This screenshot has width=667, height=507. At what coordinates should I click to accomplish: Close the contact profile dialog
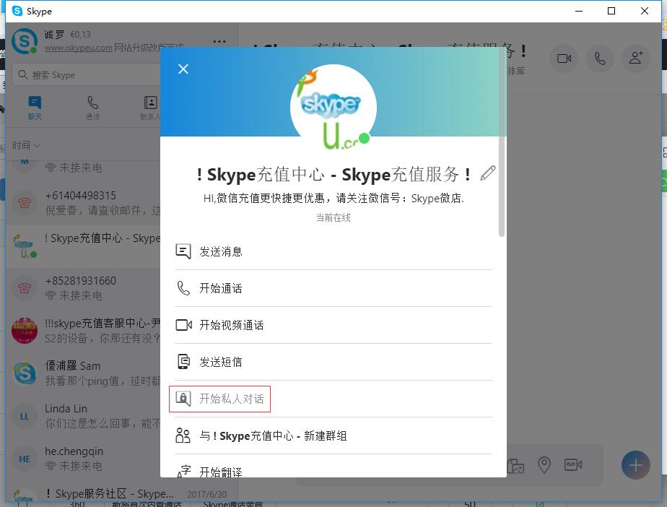[x=183, y=69]
